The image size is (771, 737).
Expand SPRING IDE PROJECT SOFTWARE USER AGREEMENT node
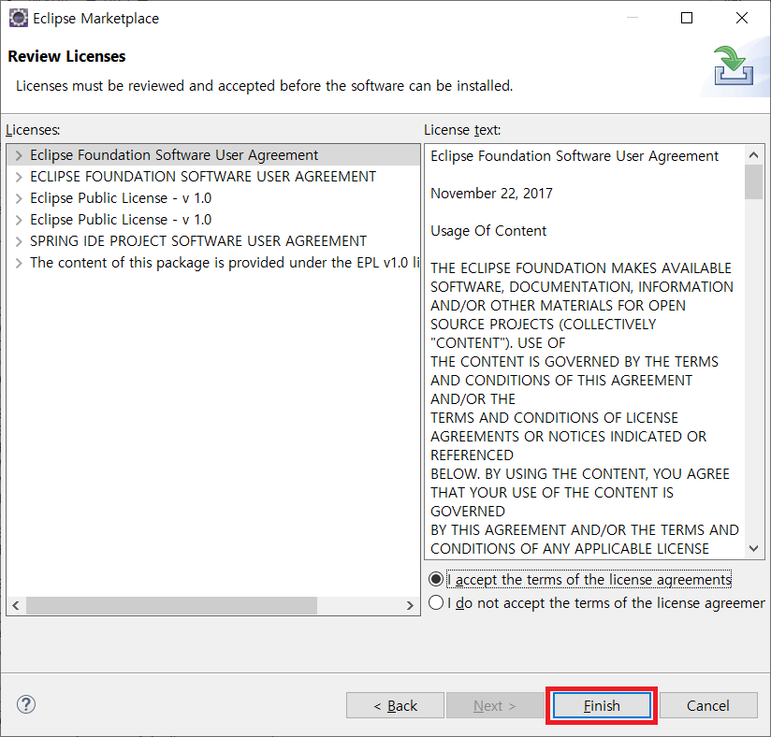[x=19, y=241]
